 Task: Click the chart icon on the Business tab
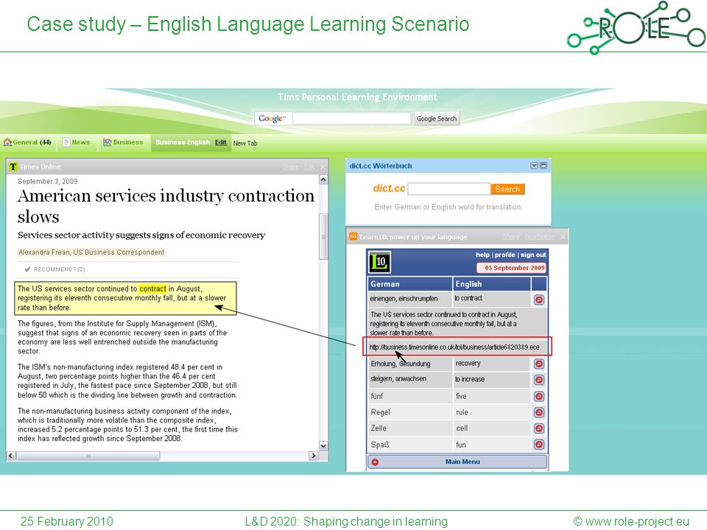pyautogui.click(x=107, y=142)
